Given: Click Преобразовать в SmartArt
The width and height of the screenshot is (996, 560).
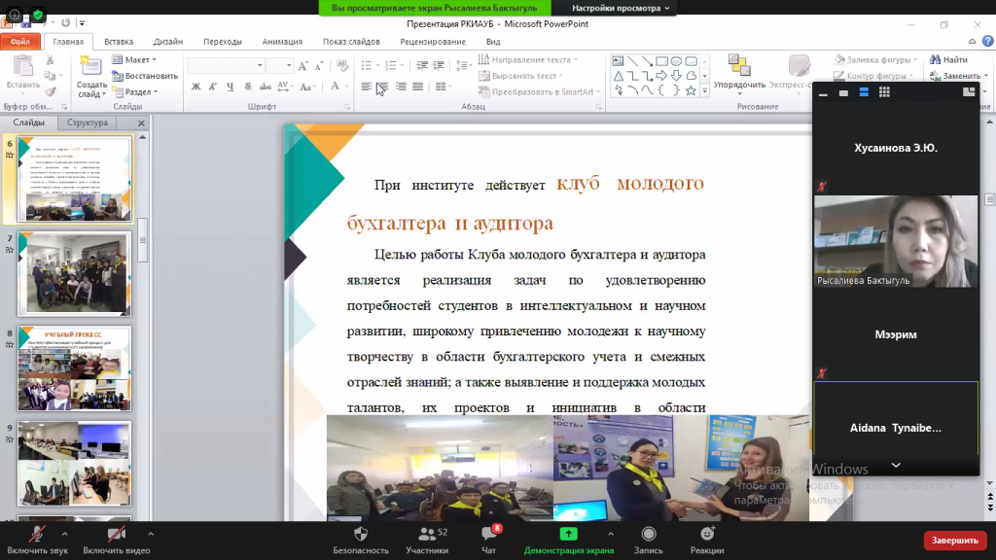Looking at the screenshot, I should pos(539,92).
